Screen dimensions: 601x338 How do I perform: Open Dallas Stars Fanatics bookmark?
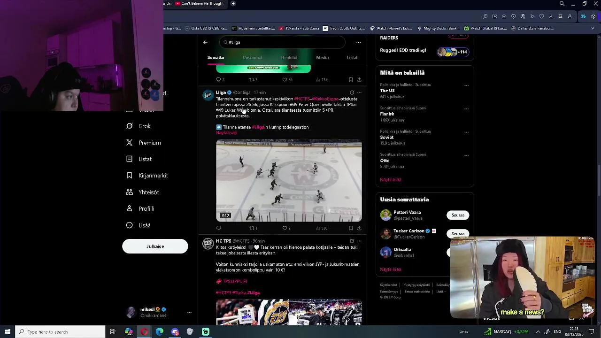click(532, 28)
